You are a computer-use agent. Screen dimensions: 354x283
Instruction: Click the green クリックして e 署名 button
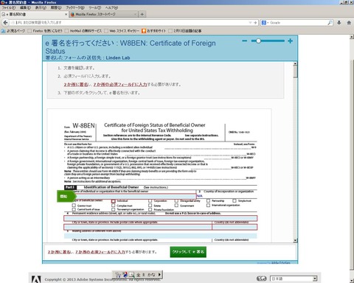(x=188, y=252)
